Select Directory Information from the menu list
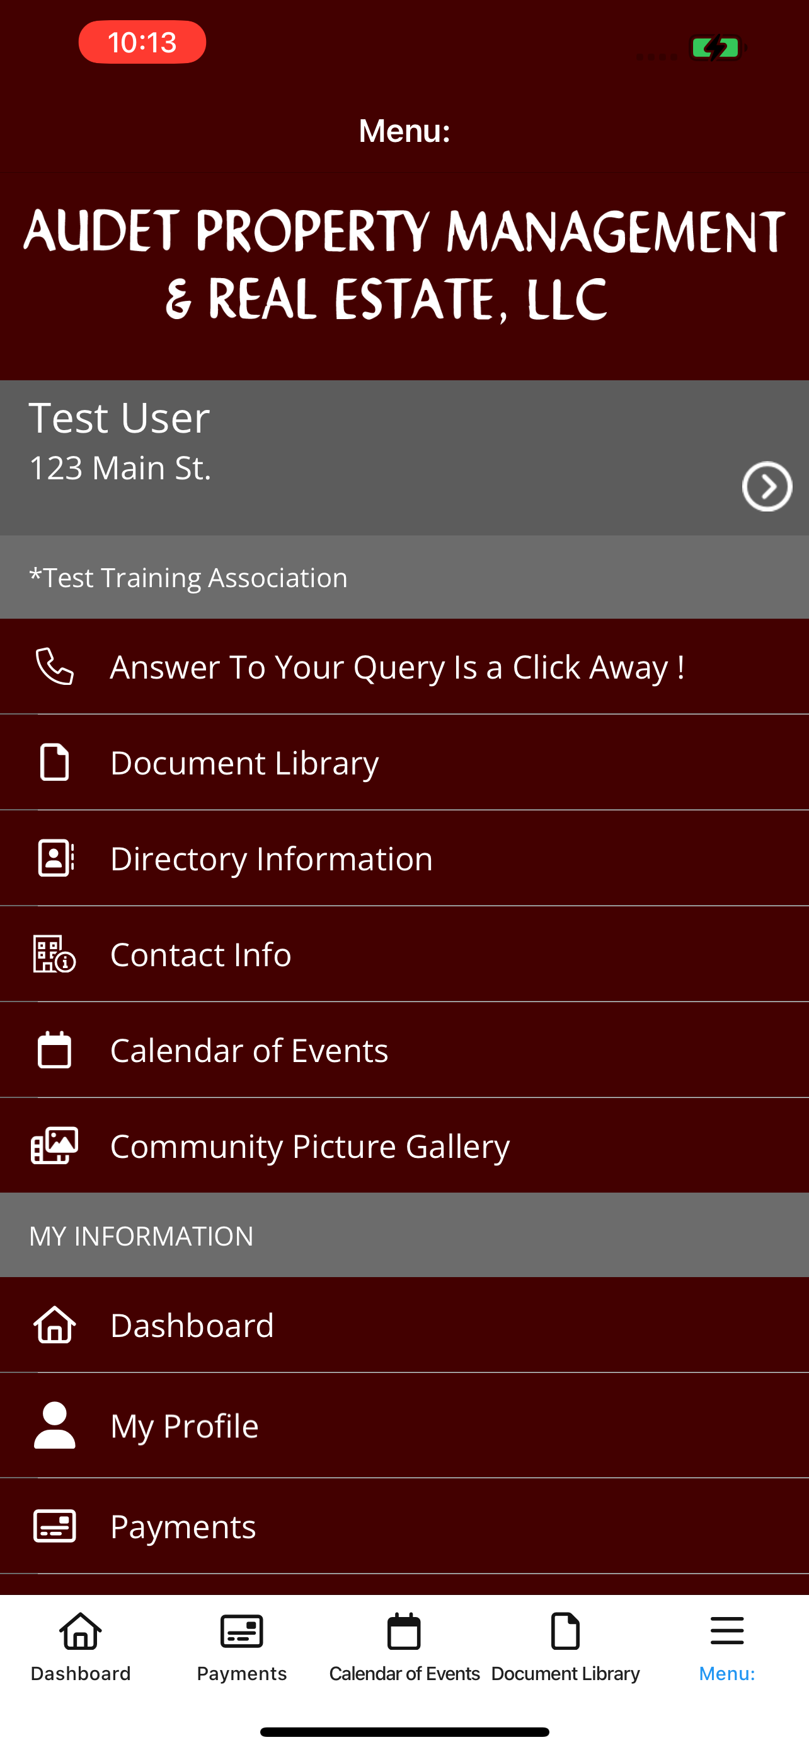This screenshot has width=809, height=1752. [x=404, y=858]
